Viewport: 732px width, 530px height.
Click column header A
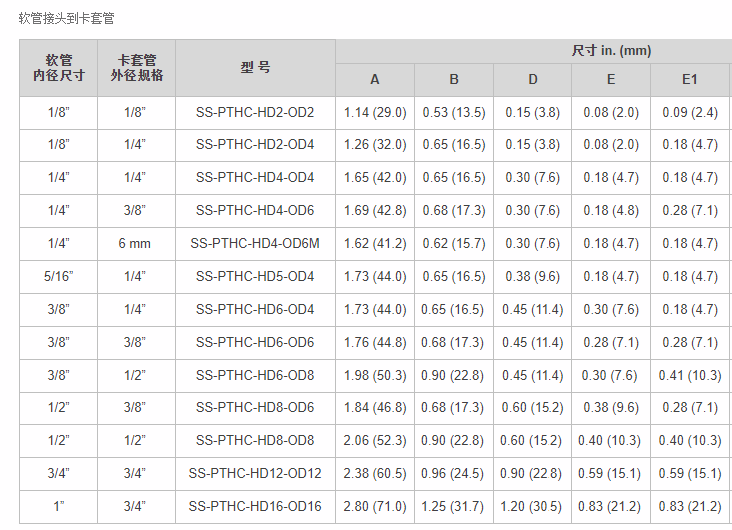click(375, 80)
